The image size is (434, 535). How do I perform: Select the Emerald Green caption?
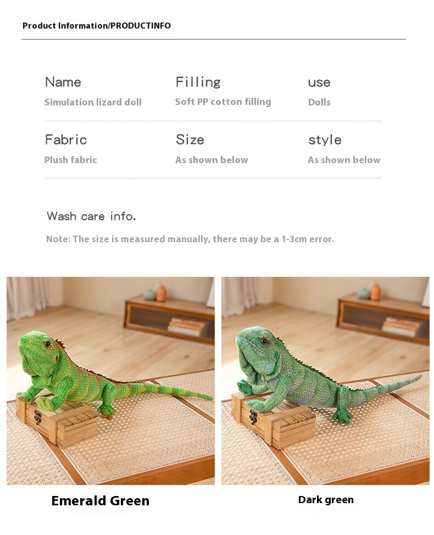click(101, 501)
